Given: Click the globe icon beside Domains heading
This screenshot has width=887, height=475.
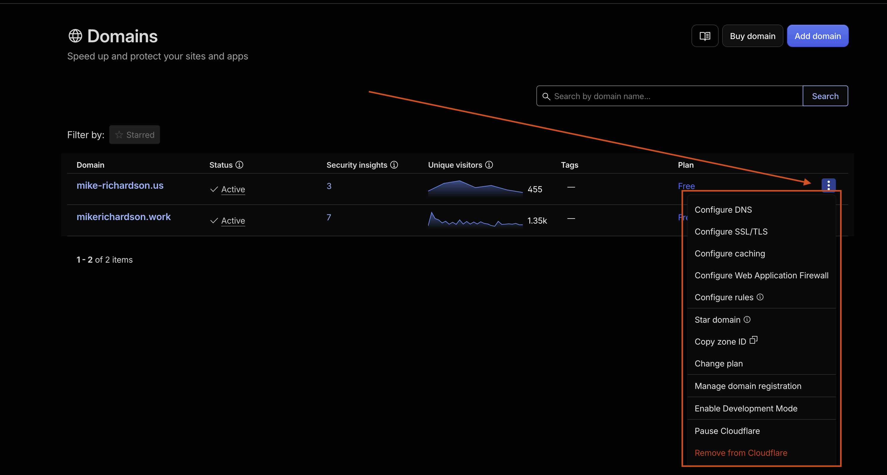Looking at the screenshot, I should coord(75,36).
